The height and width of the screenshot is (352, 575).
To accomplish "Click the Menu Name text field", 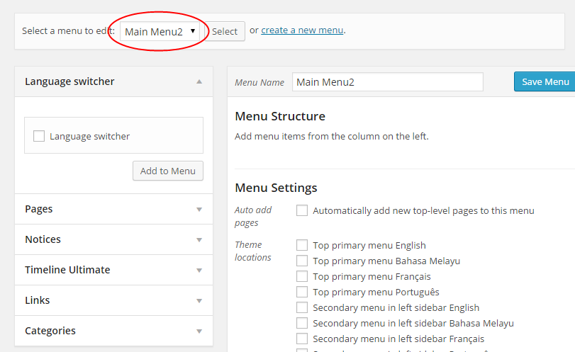I will [387, 82].
